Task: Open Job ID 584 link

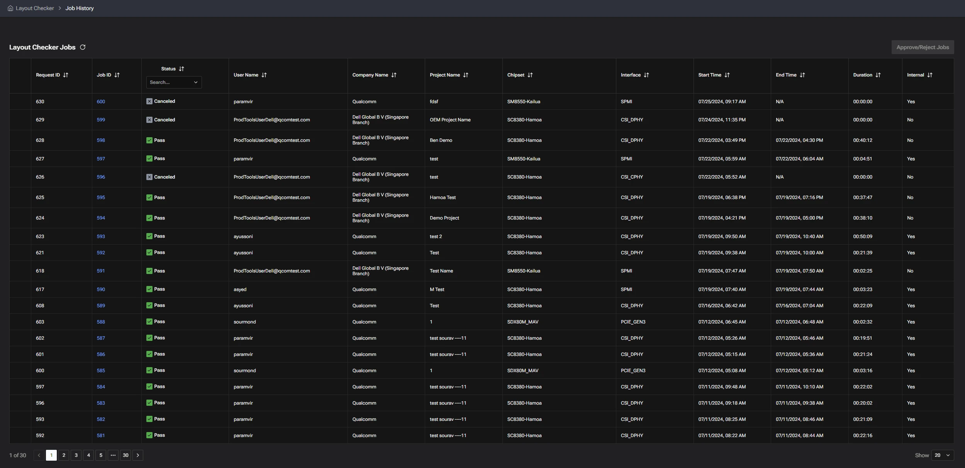Action: click(101, 387)
